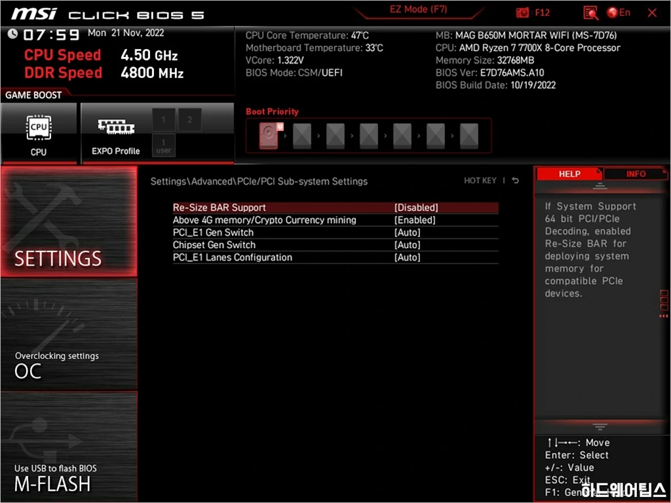Open Re-Size BAR Support [Disabled] dropdown
The height and width of the screenshot is (503, 671).
(416, 208)
